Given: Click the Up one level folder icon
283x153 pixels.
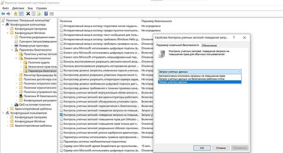Looking at the screenshot, I should point(16,14).
